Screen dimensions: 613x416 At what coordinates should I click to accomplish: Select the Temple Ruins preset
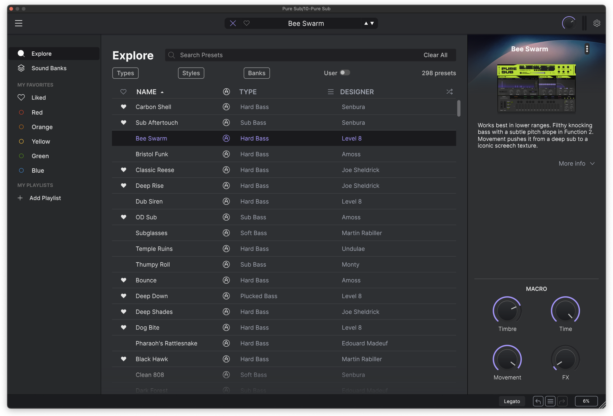284,249
